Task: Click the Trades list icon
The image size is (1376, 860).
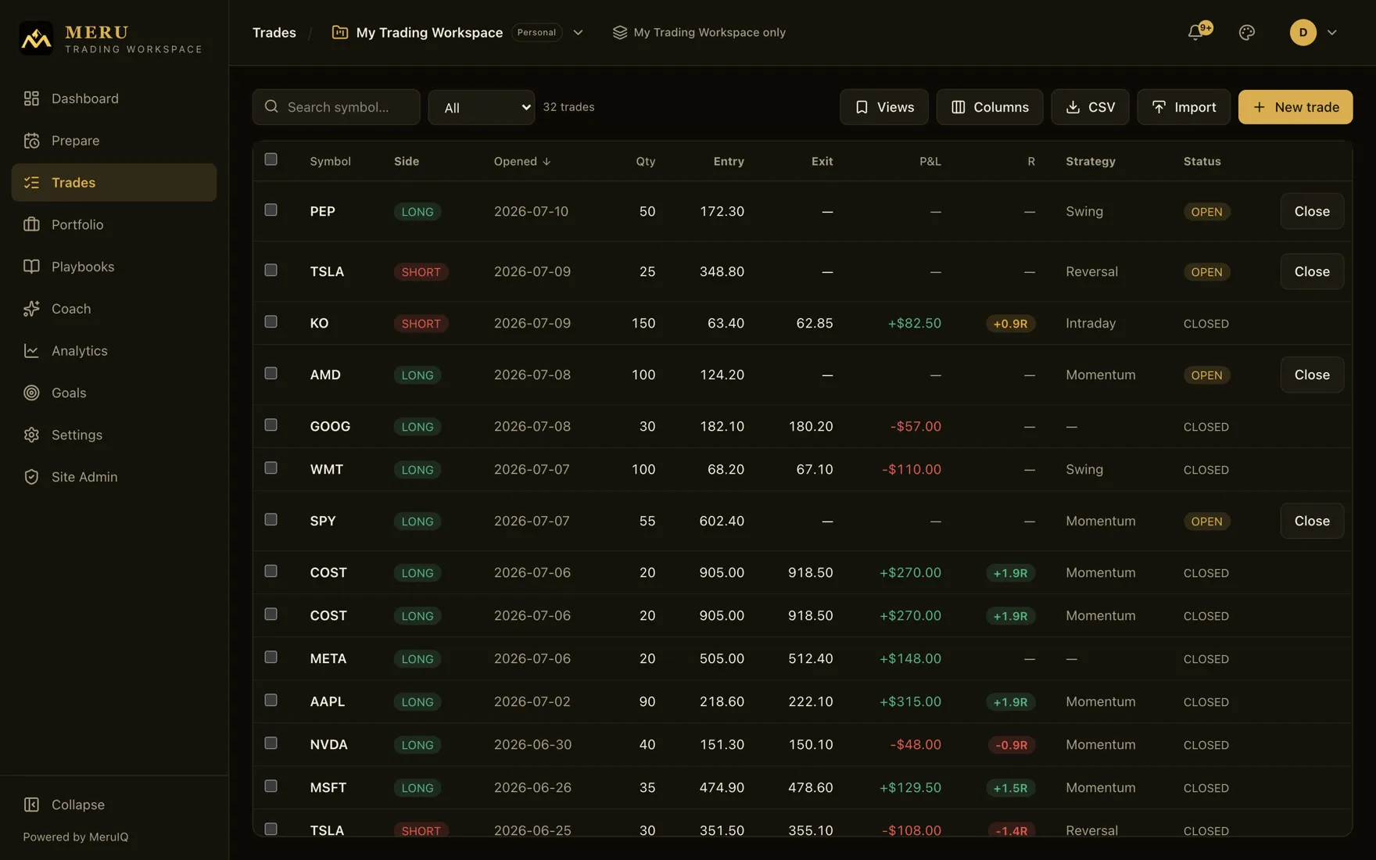Action: [31, 182]
